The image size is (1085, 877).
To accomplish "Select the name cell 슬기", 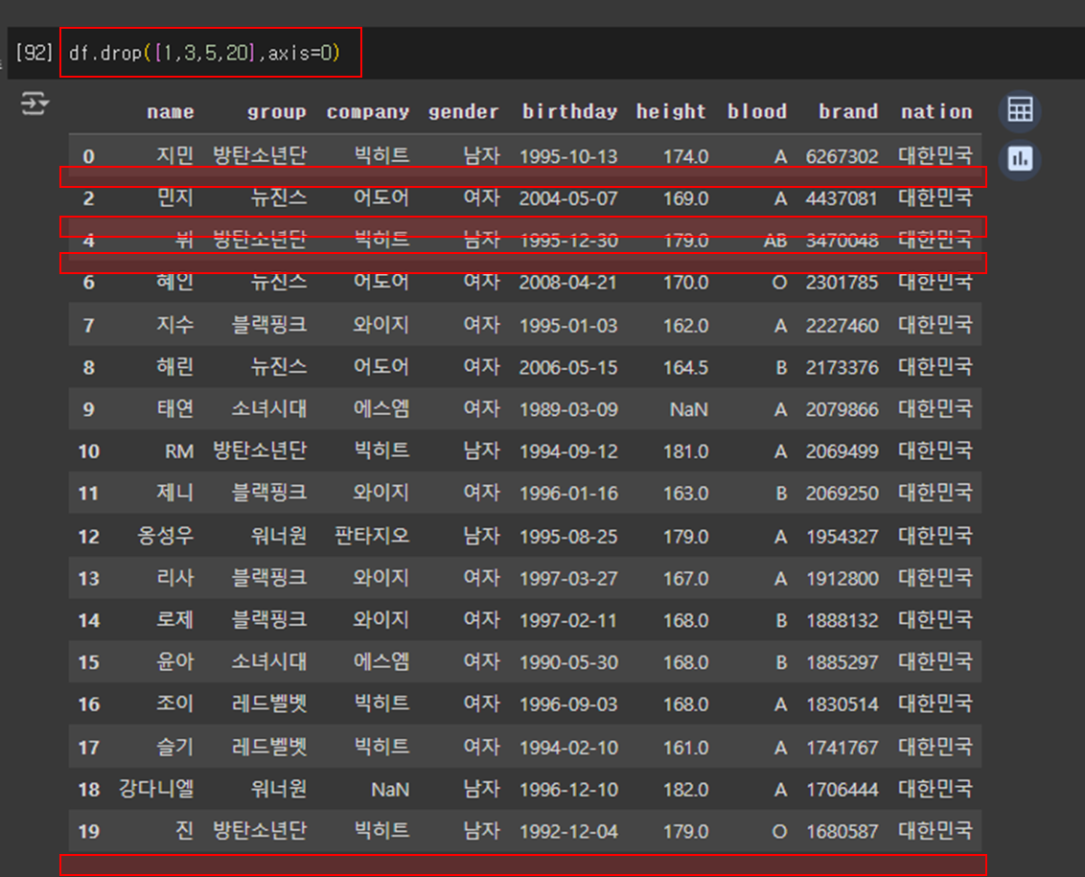I will pyautogui.click(x=175, y=748).
